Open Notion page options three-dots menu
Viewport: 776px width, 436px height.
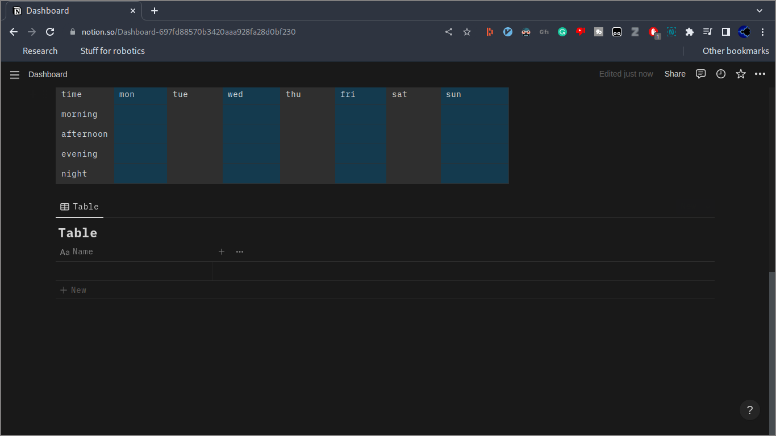pos(760,74)
